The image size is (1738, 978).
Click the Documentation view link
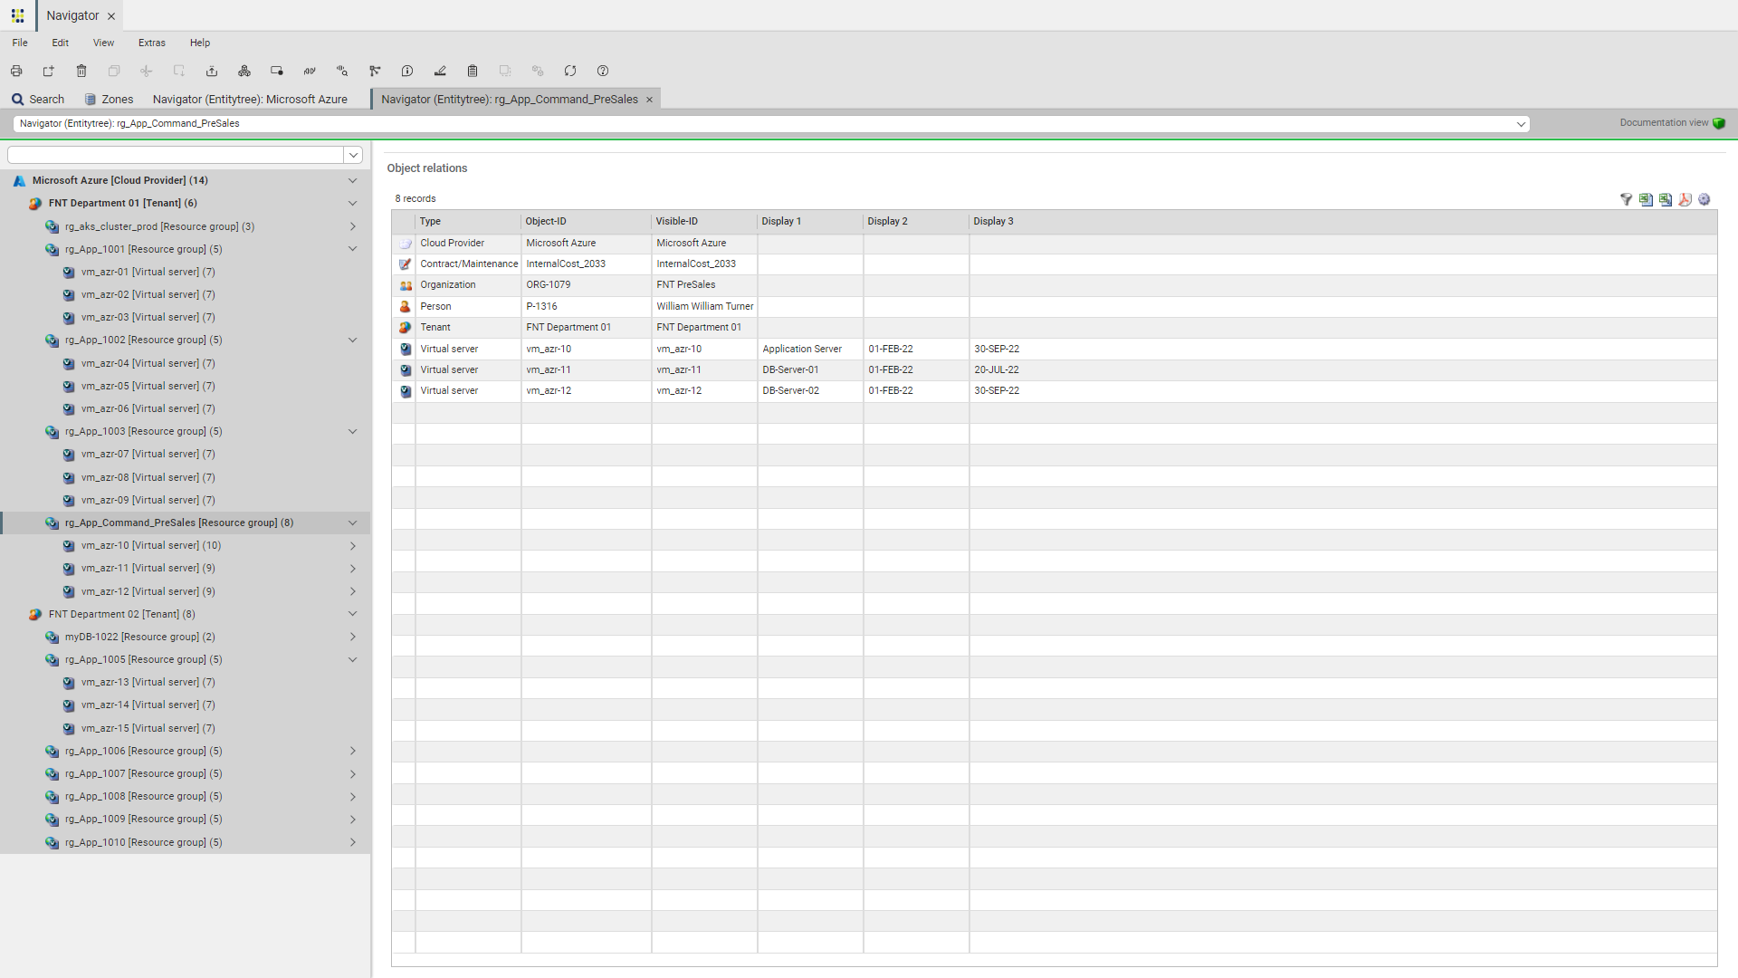click(x=1664, y=123)
